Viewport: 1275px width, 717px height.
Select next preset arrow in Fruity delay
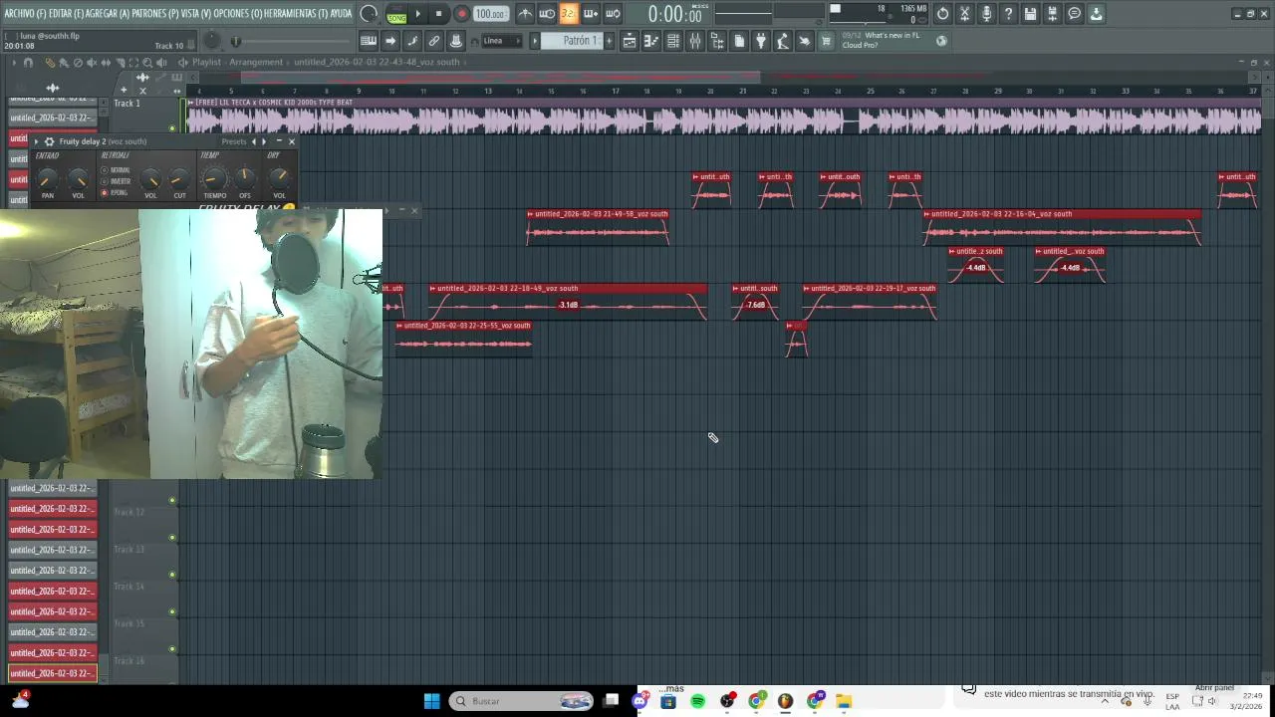(263, 141)
